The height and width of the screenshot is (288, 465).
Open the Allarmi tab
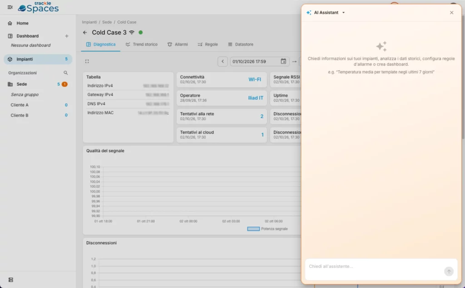point(178,44)
